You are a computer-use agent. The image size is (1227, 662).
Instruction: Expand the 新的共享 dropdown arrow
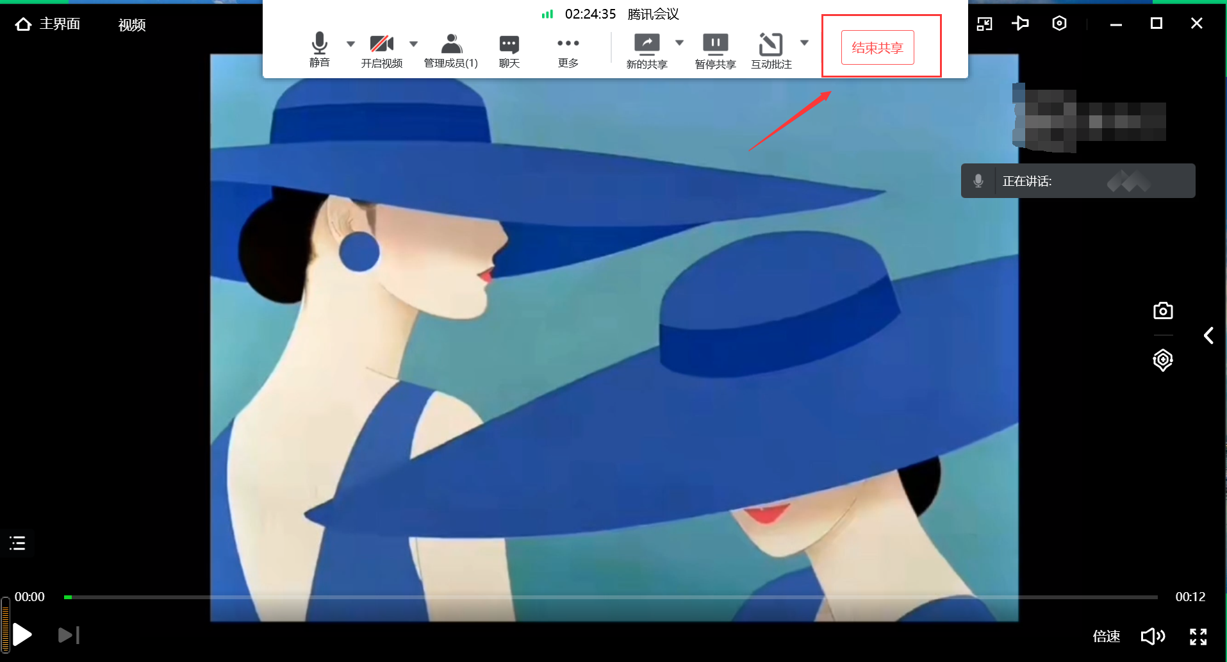point(679,43)
